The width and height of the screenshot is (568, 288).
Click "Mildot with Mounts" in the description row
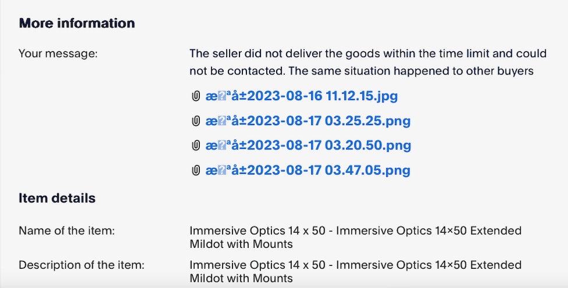241,279
